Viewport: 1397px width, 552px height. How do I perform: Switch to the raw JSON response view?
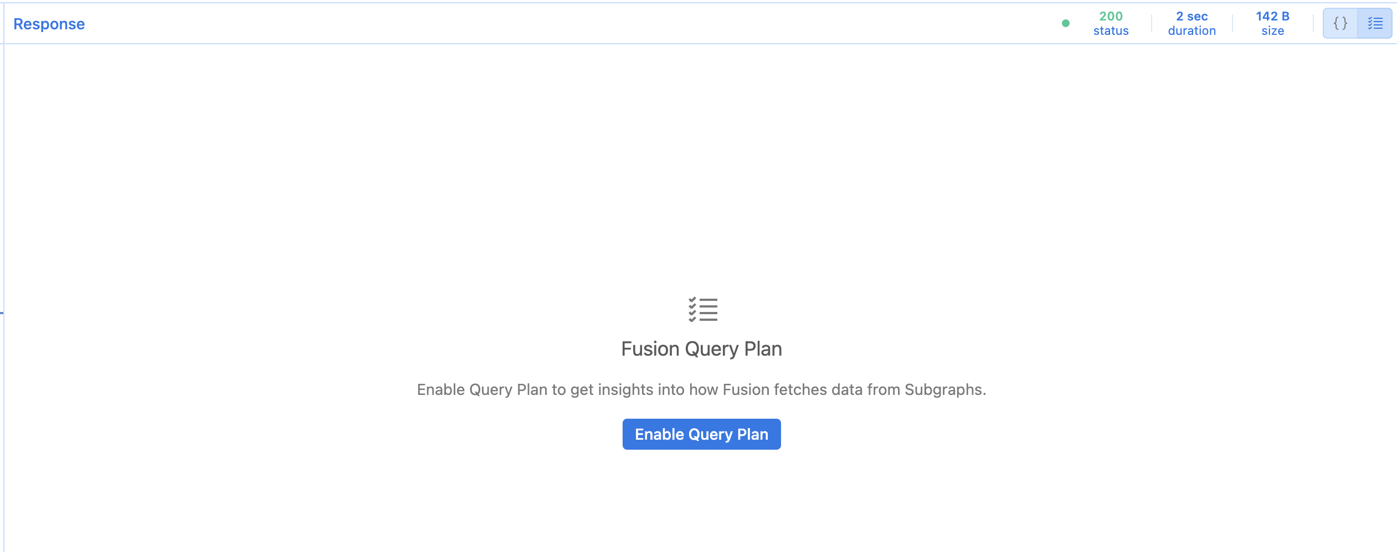point(1341,23)
